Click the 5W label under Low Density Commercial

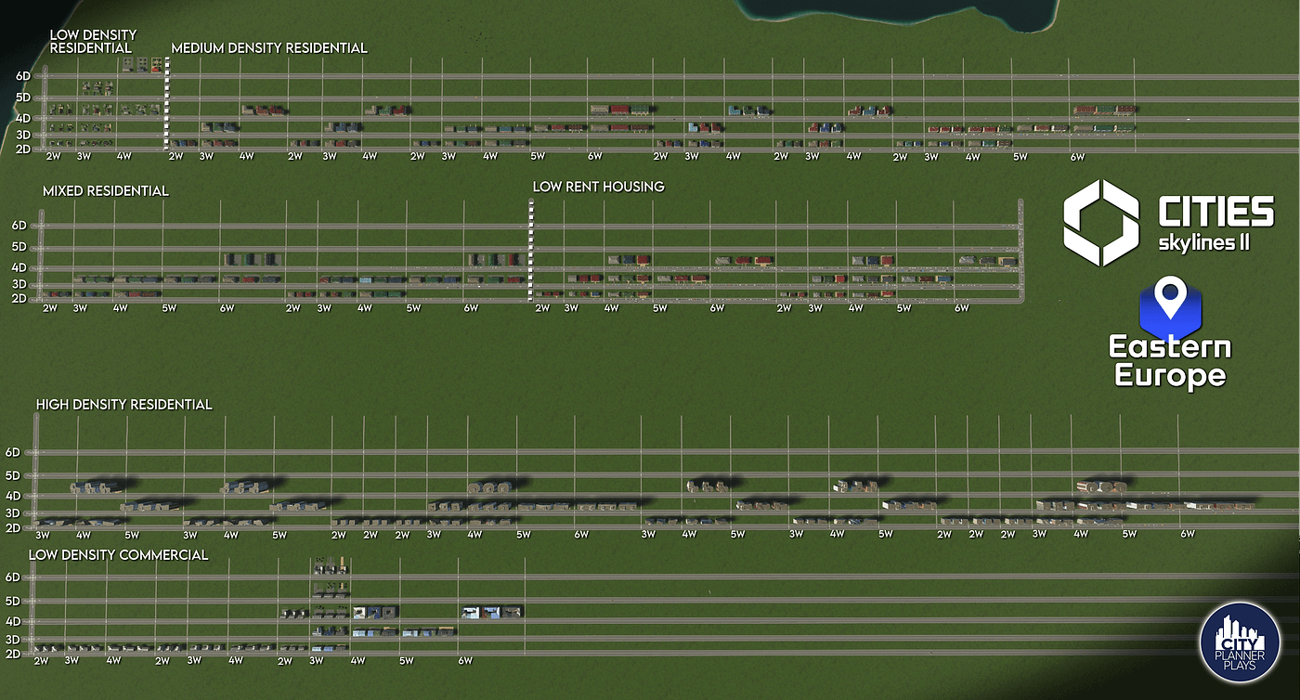tap(406, 661)
